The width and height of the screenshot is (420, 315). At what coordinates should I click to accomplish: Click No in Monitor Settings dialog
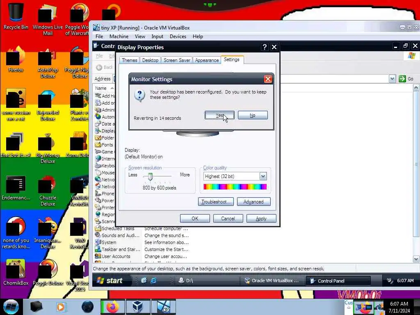(253, 115)
